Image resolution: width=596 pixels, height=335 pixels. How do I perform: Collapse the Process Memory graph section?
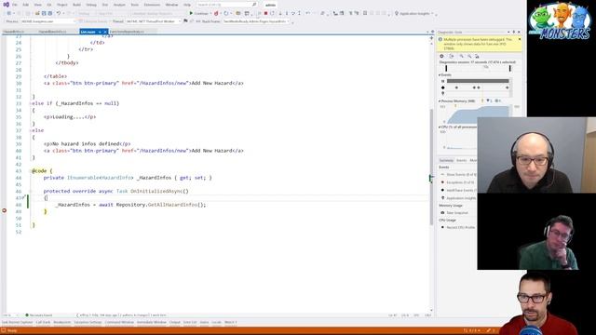coord(440,101)
